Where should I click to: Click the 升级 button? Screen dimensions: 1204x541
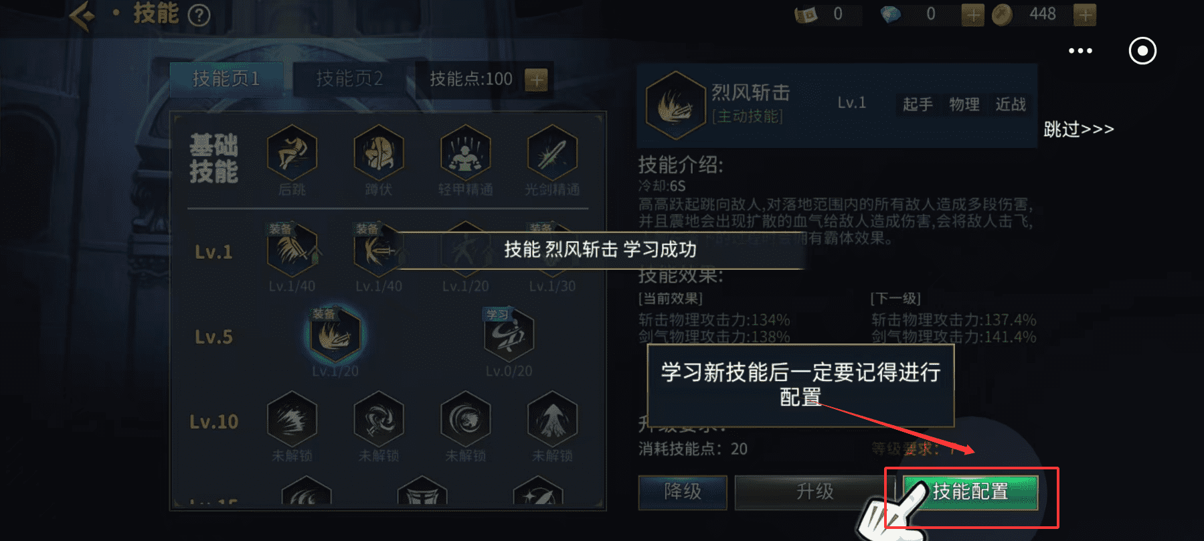(x=815, y=492)
